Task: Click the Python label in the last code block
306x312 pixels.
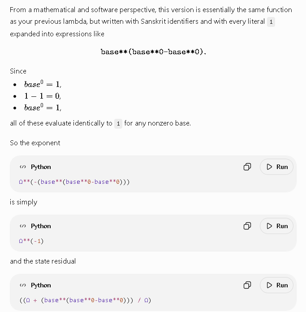Action: 41,285
